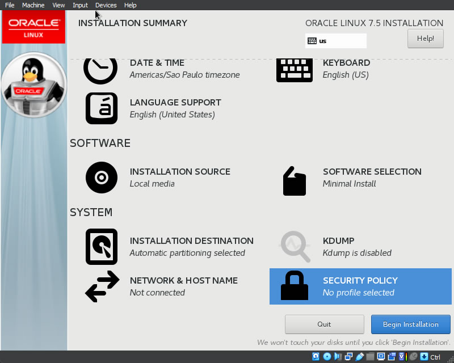Click the penguin mascot image

[34, 85]
